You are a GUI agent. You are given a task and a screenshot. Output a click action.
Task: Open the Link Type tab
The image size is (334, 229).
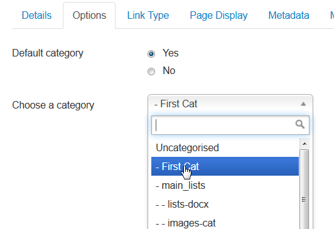[148, 15]
